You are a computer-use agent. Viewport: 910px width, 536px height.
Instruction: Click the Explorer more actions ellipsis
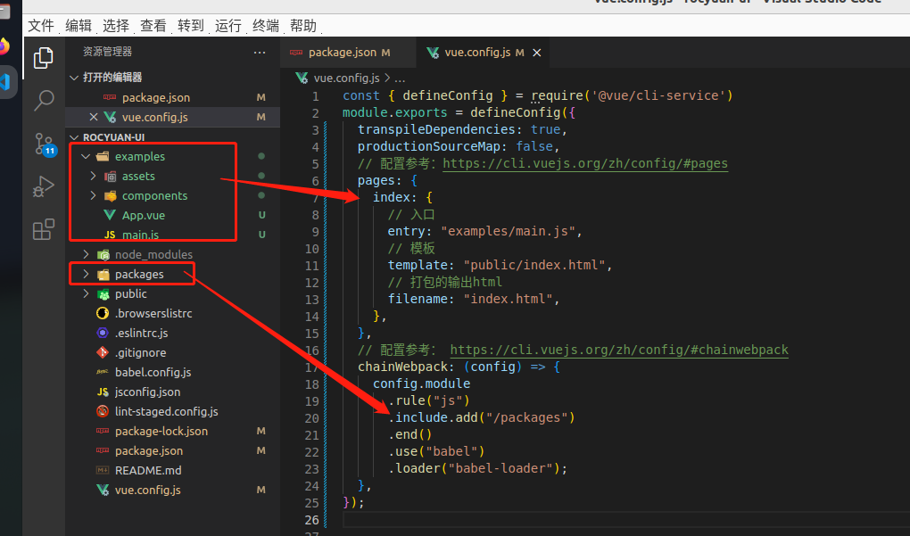click(x=260, y=53)
